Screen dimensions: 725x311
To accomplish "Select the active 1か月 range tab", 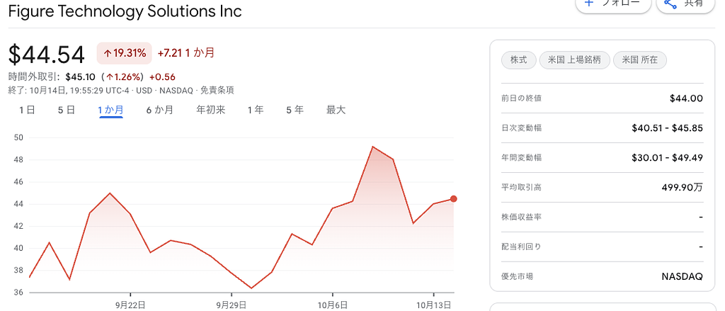I will (110, 110).
